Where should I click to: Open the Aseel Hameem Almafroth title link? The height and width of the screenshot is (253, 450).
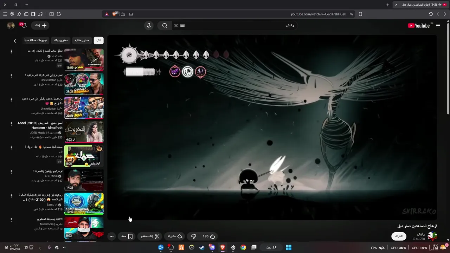(x=40, y=125)
